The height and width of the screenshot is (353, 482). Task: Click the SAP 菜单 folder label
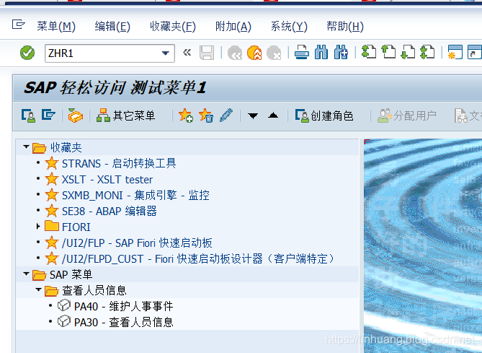click(71, 275)
